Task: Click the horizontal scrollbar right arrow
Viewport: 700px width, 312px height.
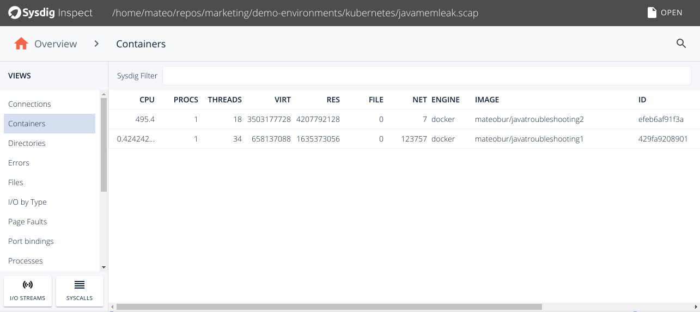Action: (x=696, y=307)
